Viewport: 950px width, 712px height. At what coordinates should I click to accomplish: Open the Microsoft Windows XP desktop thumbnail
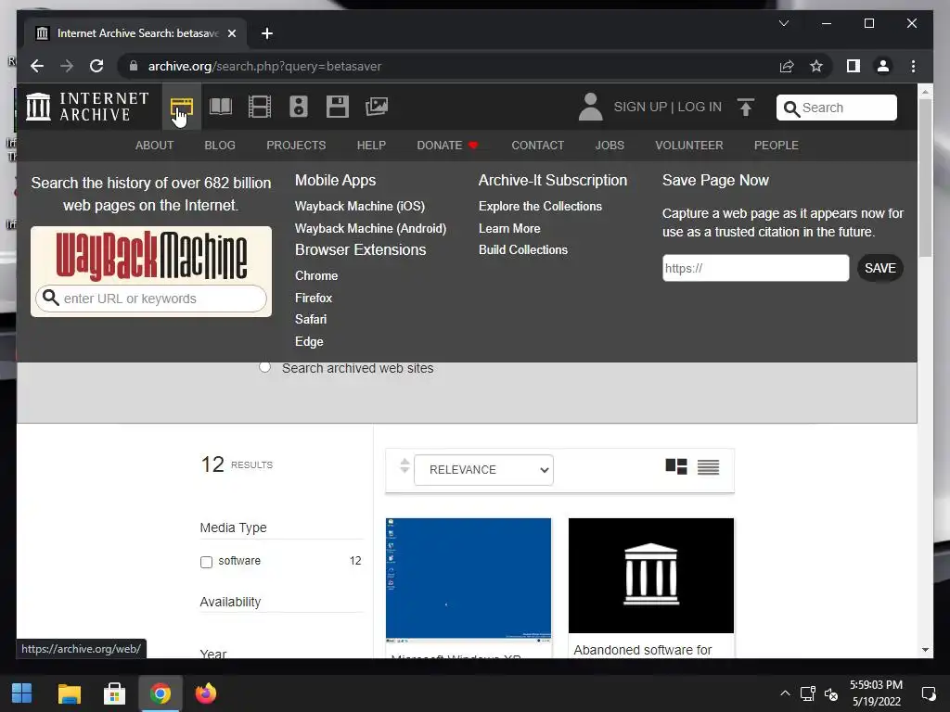(469, 579)
